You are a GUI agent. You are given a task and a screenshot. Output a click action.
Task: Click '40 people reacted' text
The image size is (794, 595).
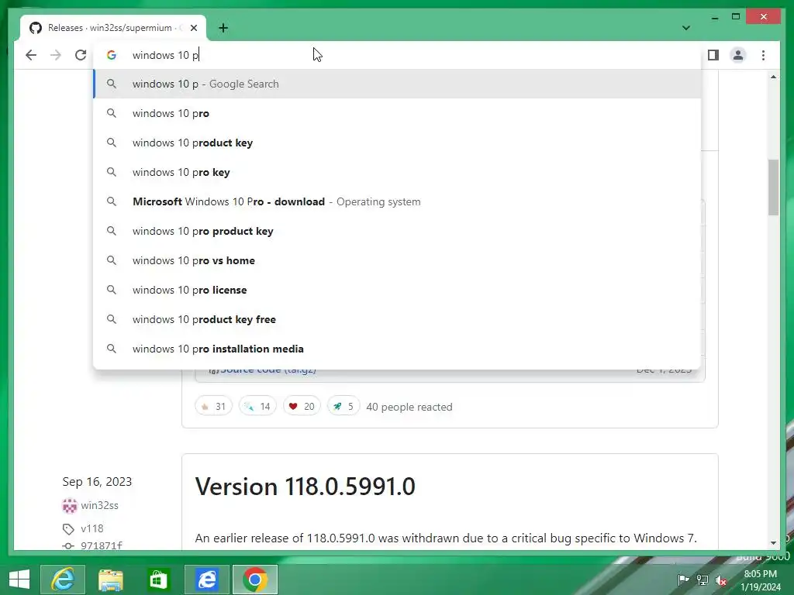(x=409, y=407)
